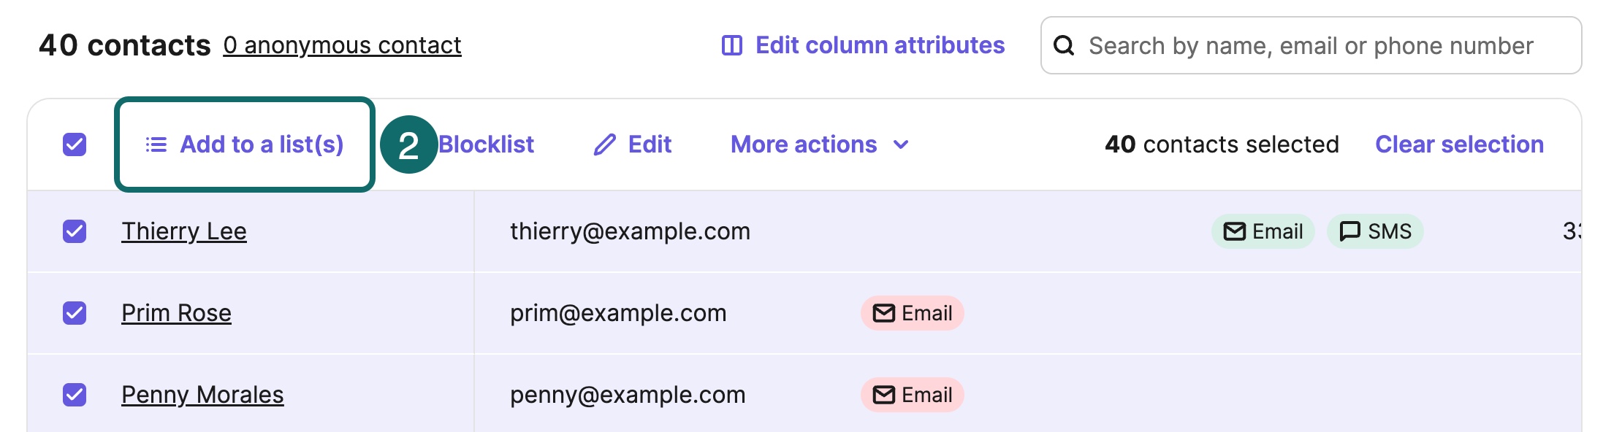Open the More actions dropdown
This screenshot has width=1603, height=432.
tap(804, 144)
